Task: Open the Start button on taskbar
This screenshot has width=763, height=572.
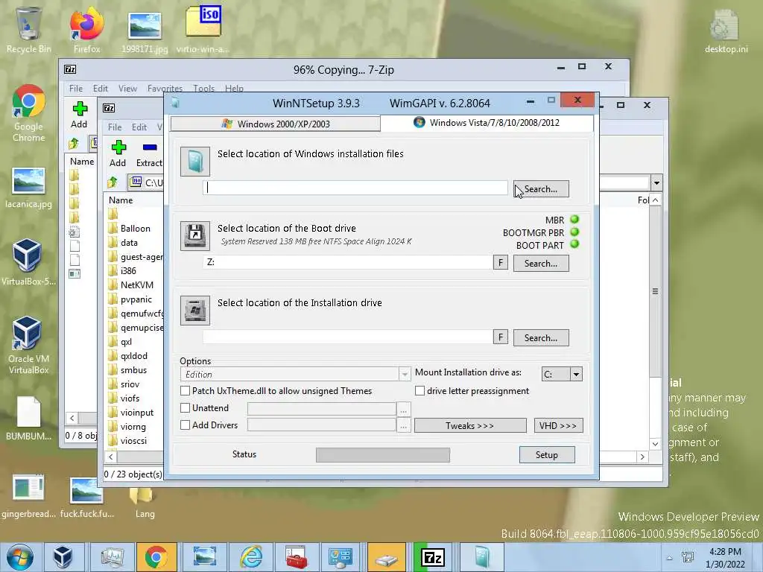Action: coord(19,557)
